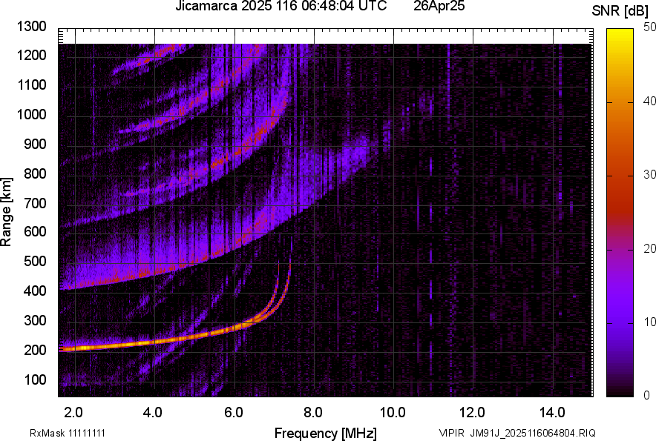Click the frequency tick label '10.0'
Screen dimensions: 656x441
(x=393, y=413)
